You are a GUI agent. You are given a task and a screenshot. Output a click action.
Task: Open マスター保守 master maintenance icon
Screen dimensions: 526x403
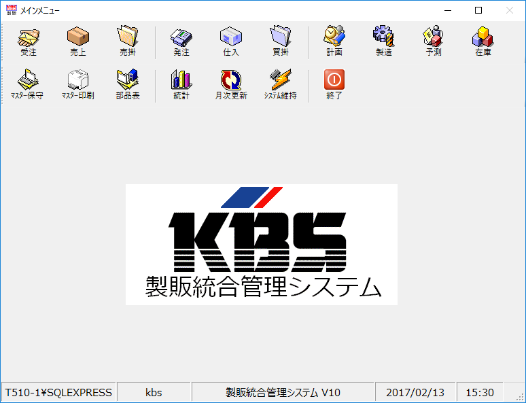[27, 85]
